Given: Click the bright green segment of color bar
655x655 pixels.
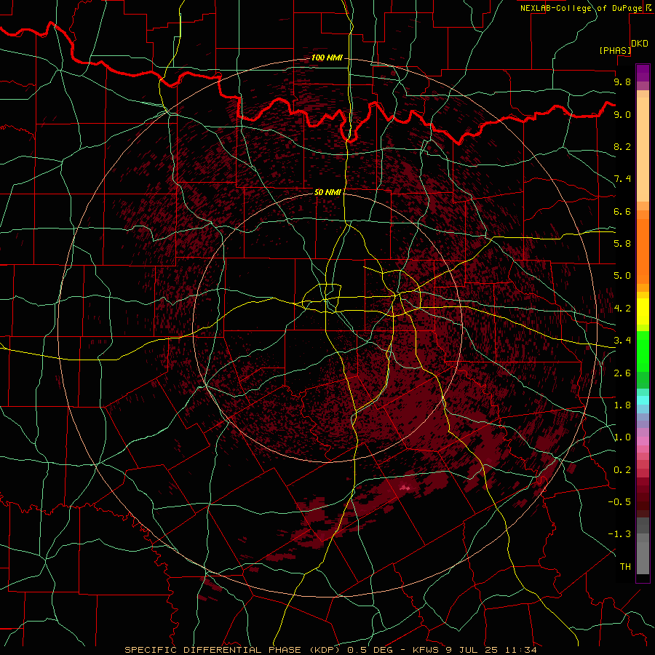Looking at the screenshot, I should click(x=643, y=351).
